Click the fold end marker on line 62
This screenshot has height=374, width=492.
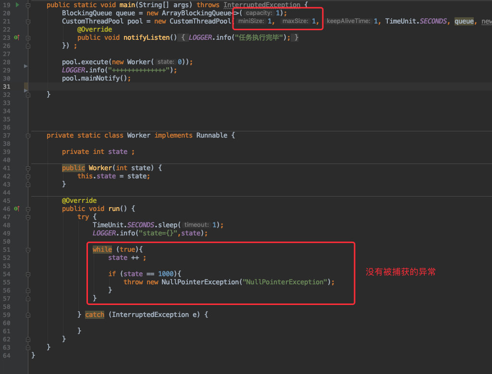click(x=28, y=339)
